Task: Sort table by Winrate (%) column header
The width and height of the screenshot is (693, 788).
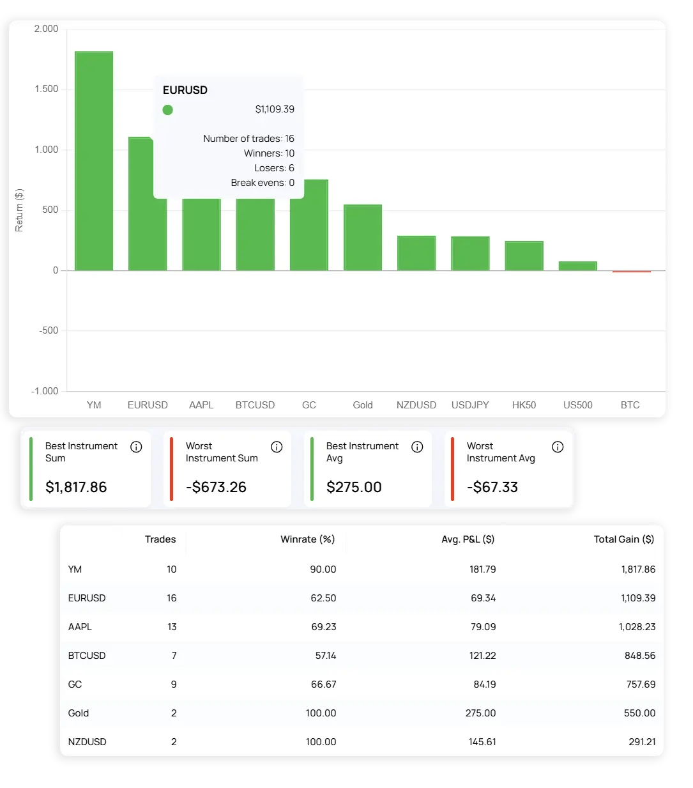Action: pos(307,539)
